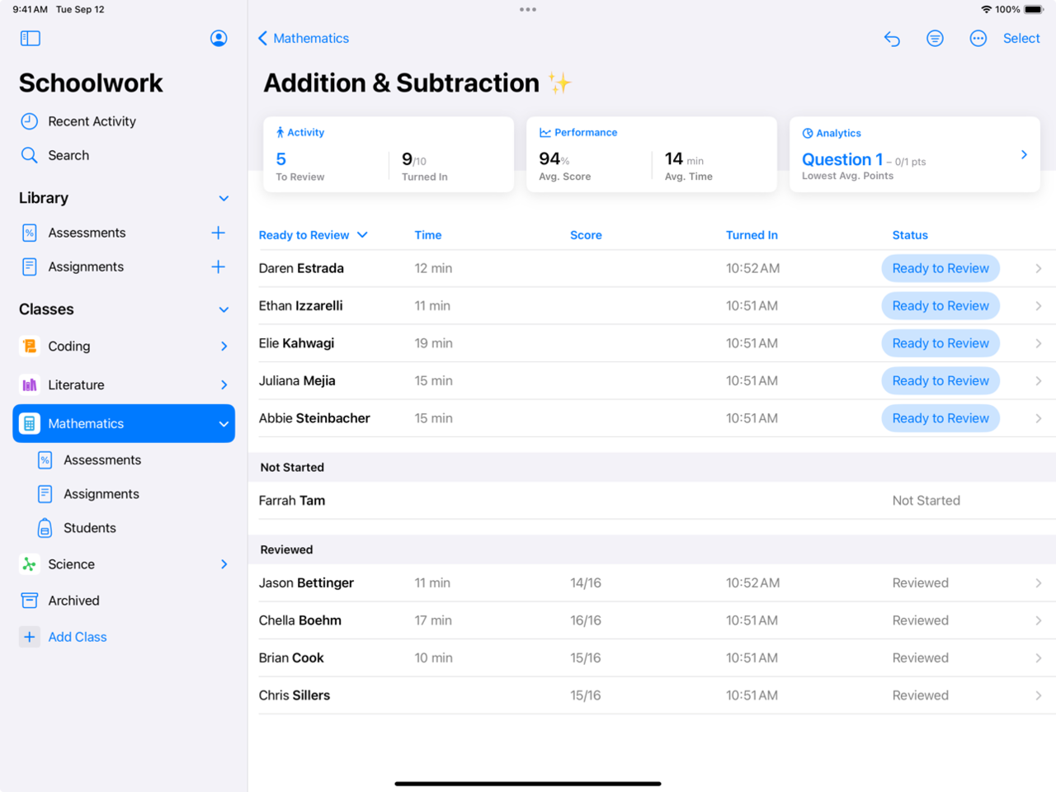Tap the battery status icon
The image size is (1056, 792).
point(1034,9)
